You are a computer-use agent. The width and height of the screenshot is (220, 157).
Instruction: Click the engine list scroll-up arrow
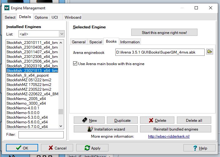61,43
